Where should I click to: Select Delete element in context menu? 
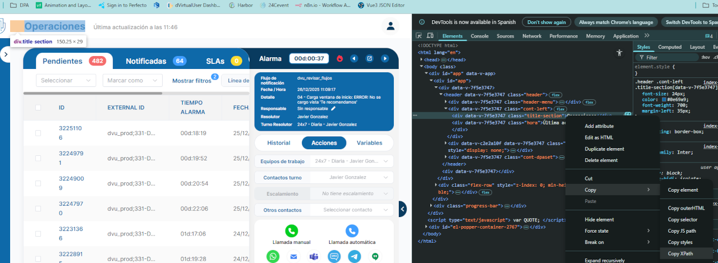[601, 160]
